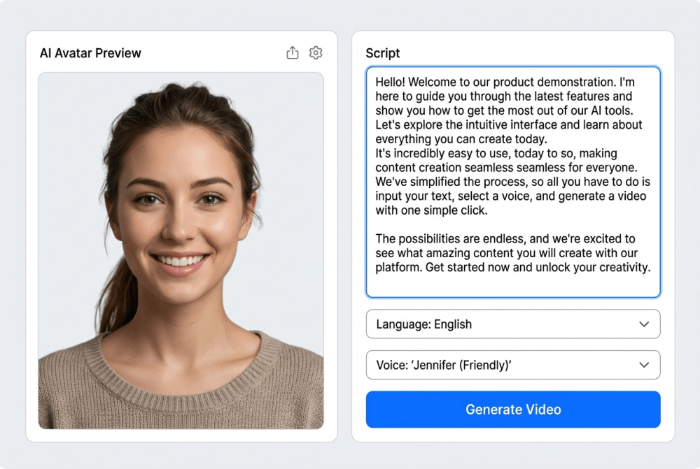
Task: Click the AI Avatar Preview panel title
Action: click(x=90, y=52)
